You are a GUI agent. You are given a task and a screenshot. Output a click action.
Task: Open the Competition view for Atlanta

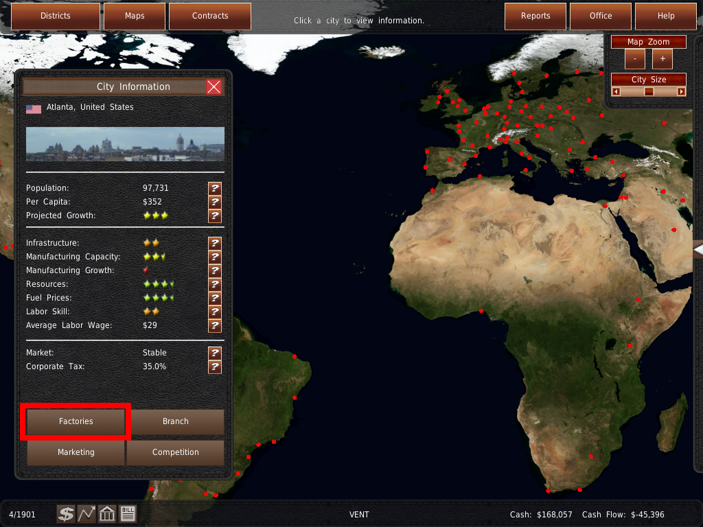coord(175,452)
